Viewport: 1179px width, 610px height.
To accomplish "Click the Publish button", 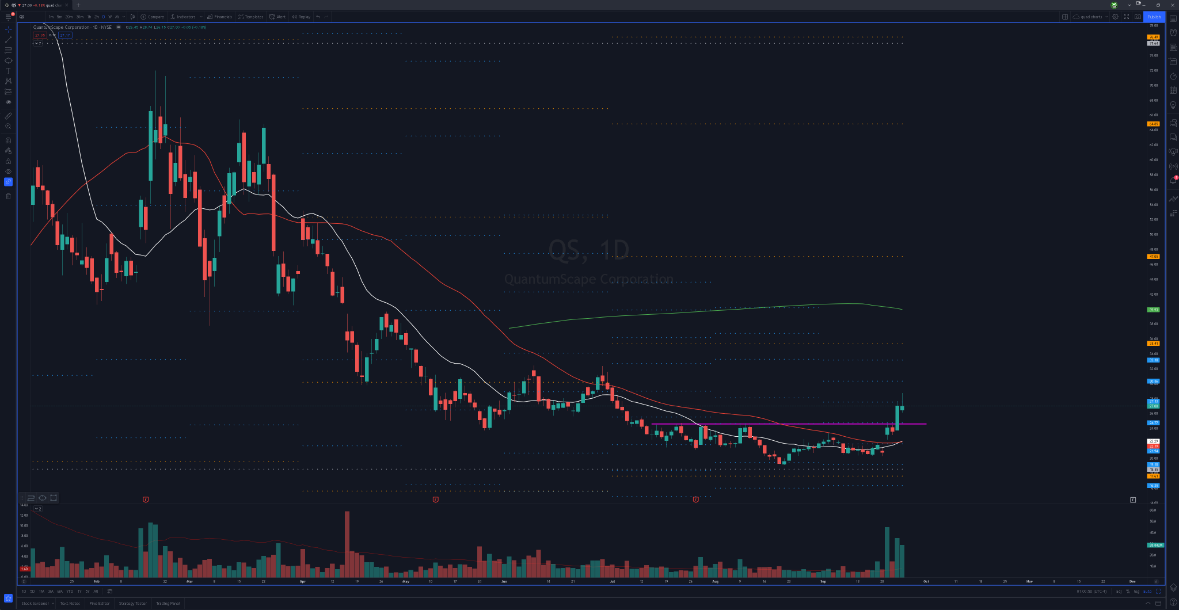I will coord(1154,17).
